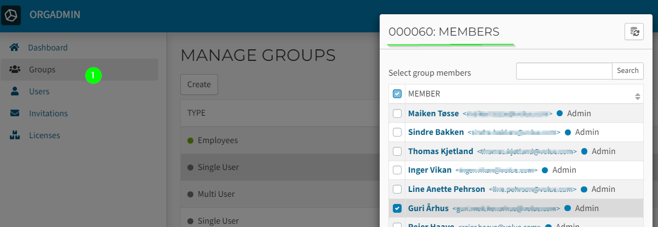Click the Invitations envelope icon

(x=15, y=113)
